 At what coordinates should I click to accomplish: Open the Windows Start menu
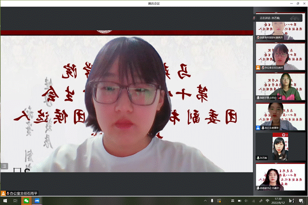tap(4, 201)
